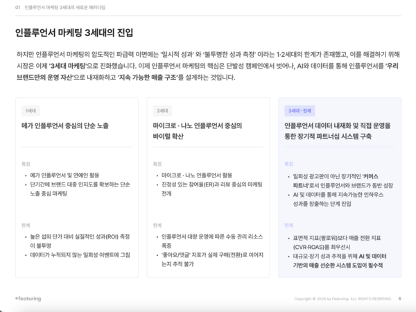Click the bold phrase '3세대 마케팅' in the intro paragraph
The width and height of the screenshot is (416, 312).
(x=68, y=66)
